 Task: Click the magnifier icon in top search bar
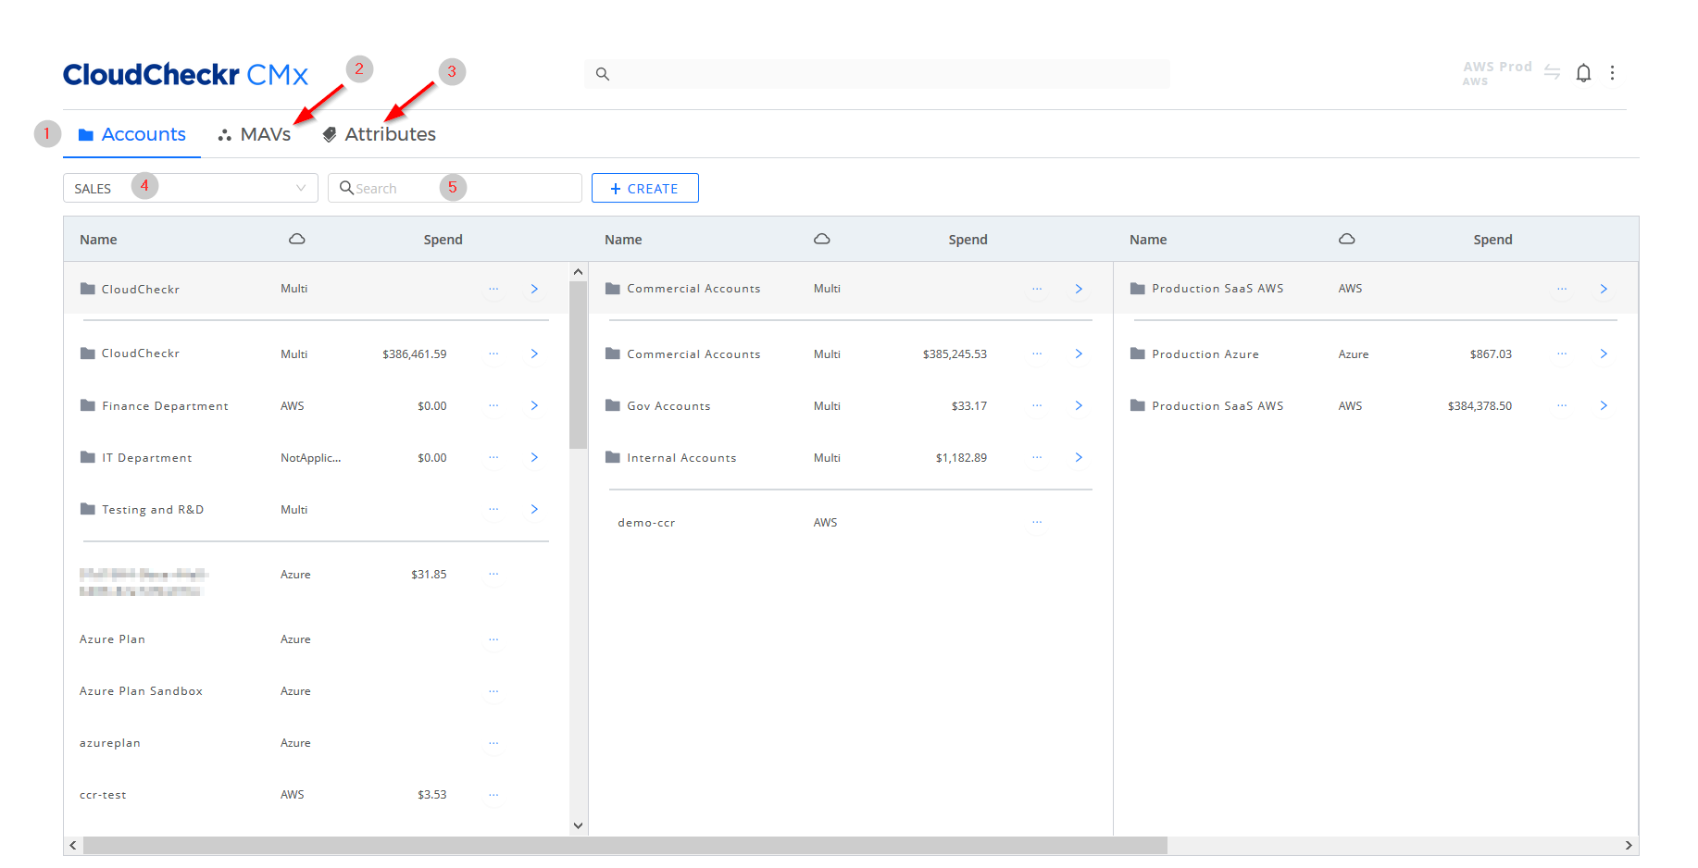point(603,74)
